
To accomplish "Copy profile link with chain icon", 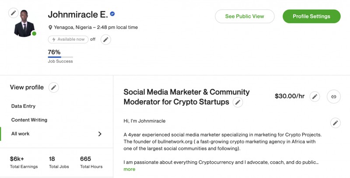I will [333, 97].
